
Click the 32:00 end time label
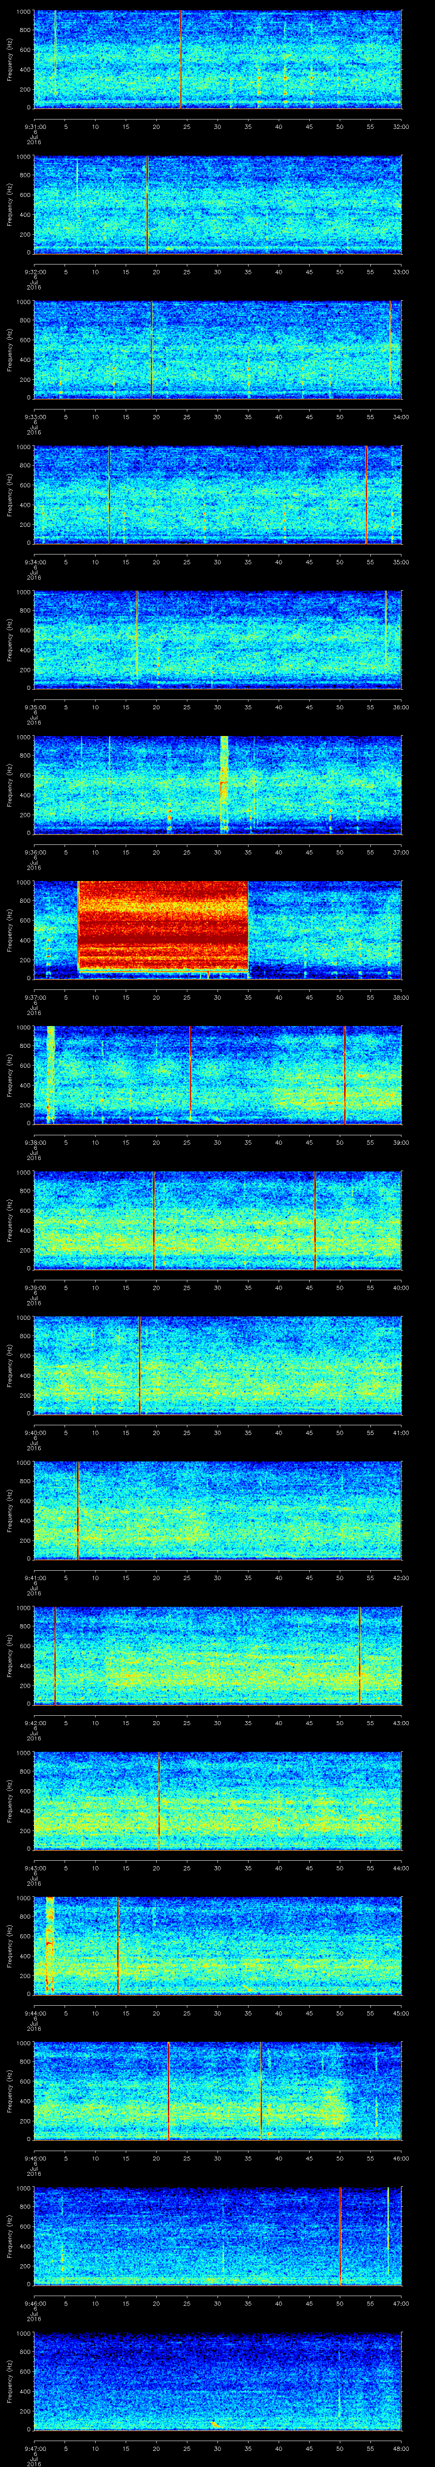coord(401,126)
